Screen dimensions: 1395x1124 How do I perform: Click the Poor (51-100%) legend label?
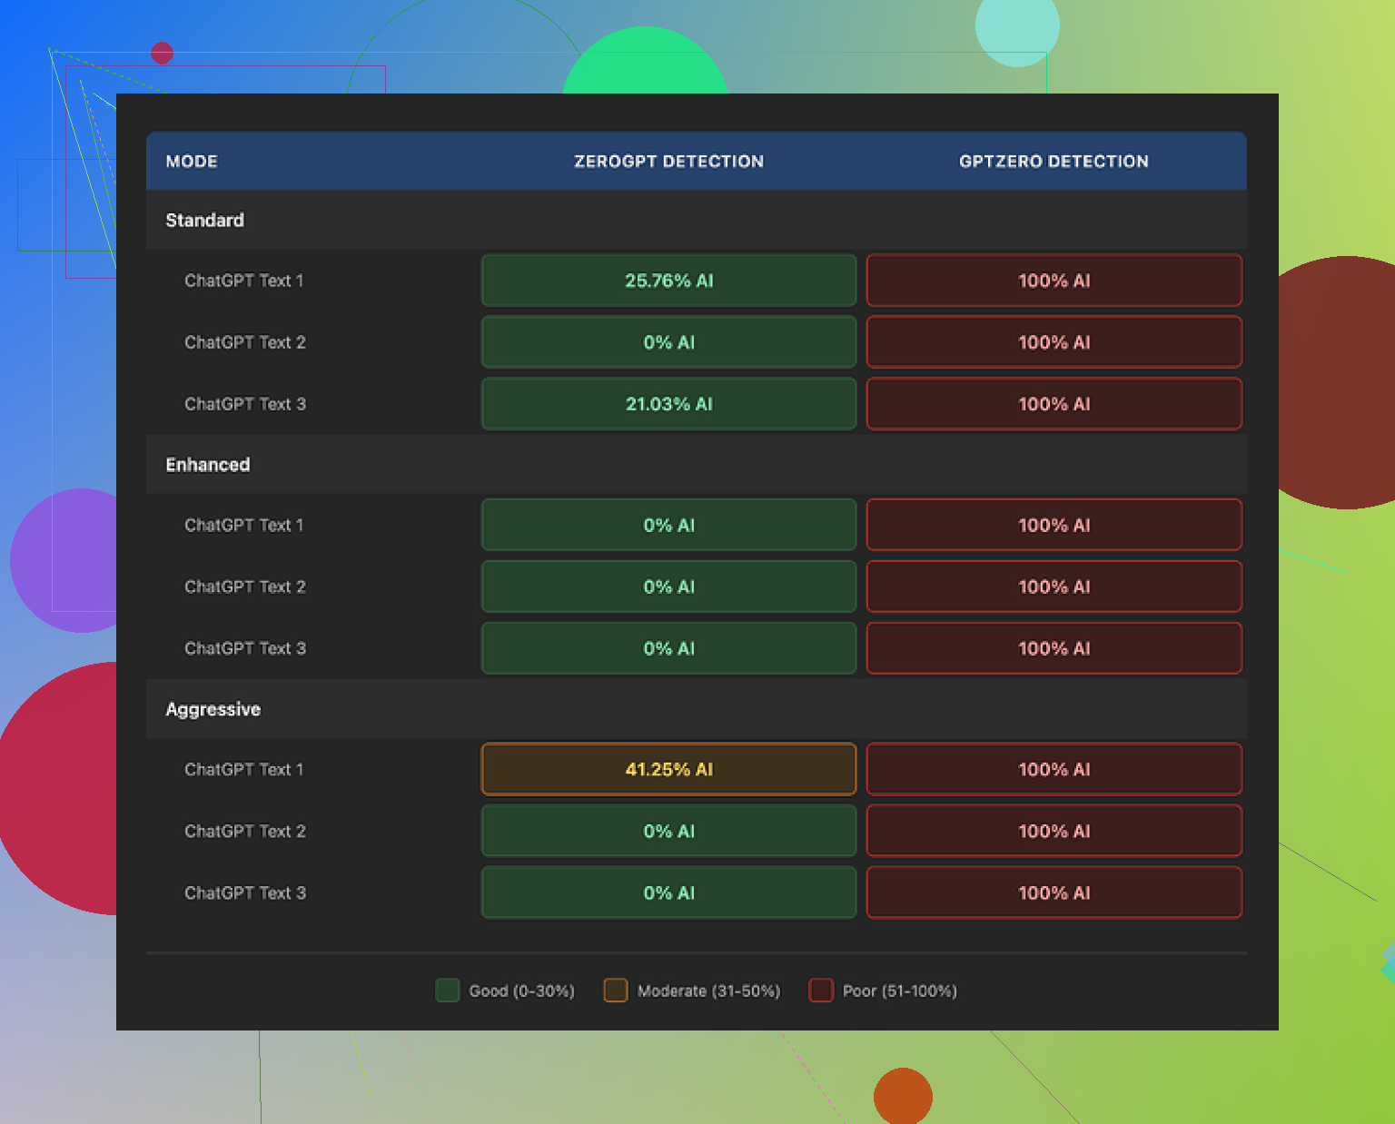[x=899, y=991]
